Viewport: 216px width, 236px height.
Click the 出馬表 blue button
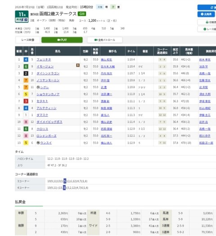pyautogui.click(x=207, y=14)
